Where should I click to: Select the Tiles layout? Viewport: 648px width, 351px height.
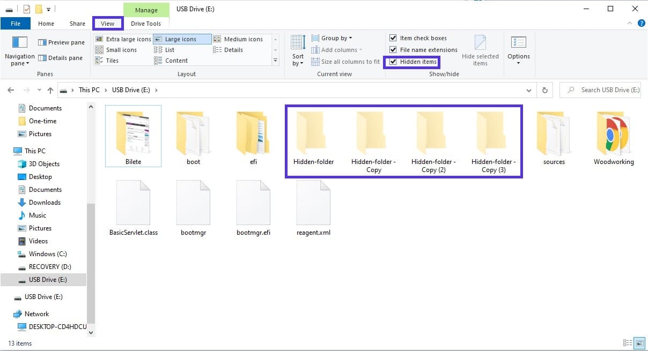coord(115,60)
